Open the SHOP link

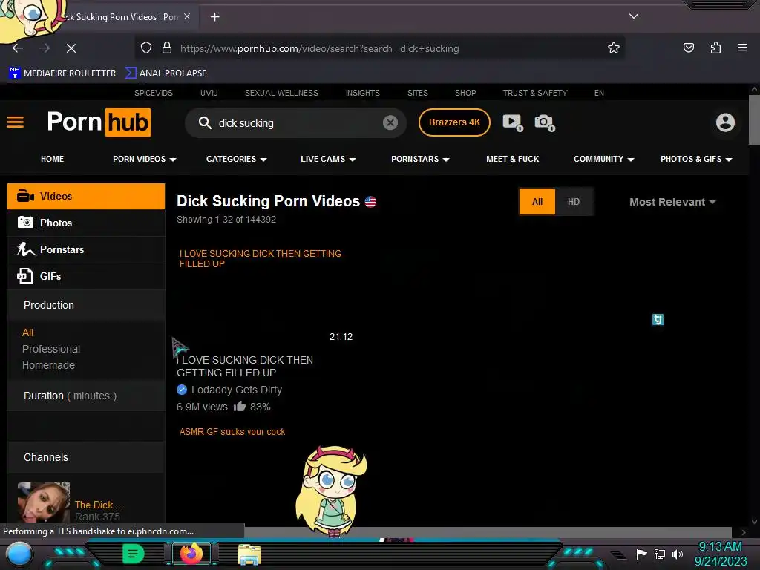point(465,93)
